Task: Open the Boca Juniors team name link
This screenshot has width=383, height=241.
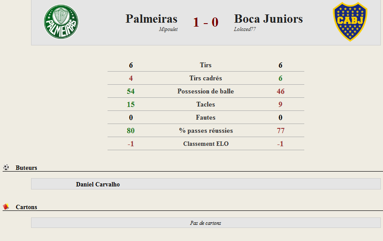Action: coord(268,19)
